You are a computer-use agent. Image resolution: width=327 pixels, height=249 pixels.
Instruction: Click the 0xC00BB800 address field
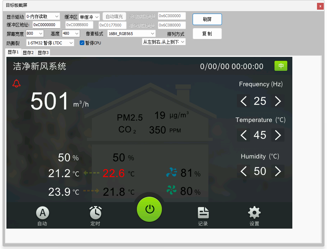coord(79,25)
